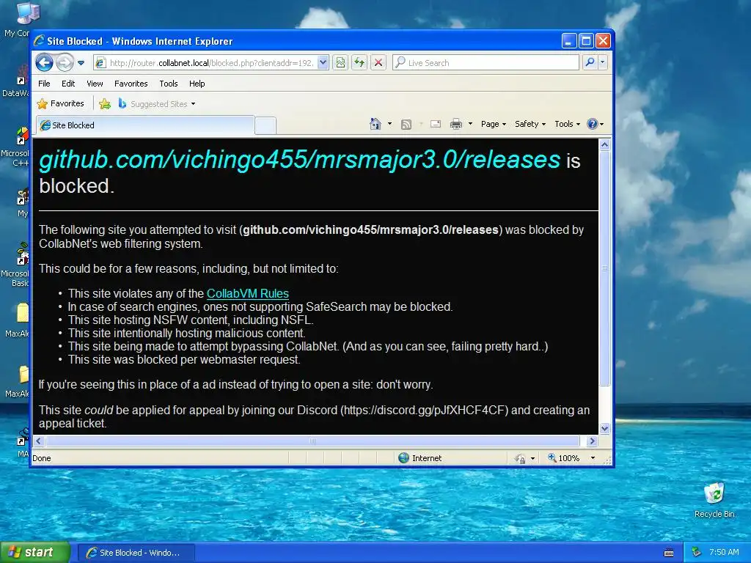Open the Tools menu in the menu bar
The width and height of the screenshot is (751, 563).
tap(169, 84)
